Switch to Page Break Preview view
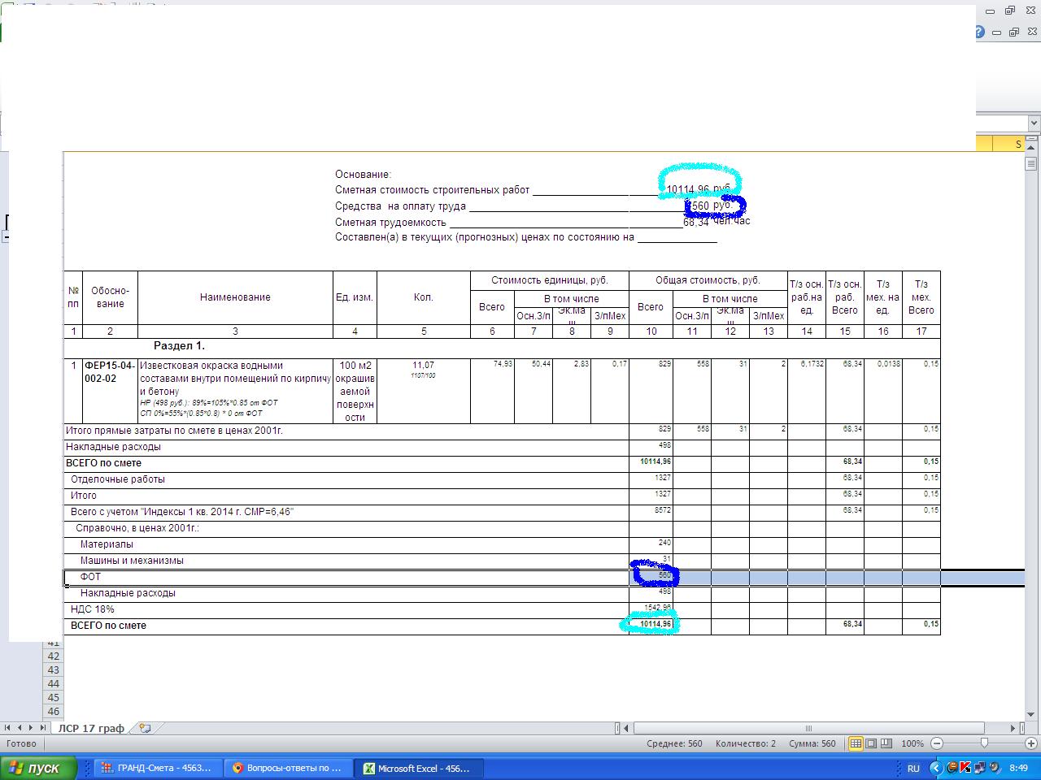The height and width of the screenshot is (780, 1041). pos(886,743)
